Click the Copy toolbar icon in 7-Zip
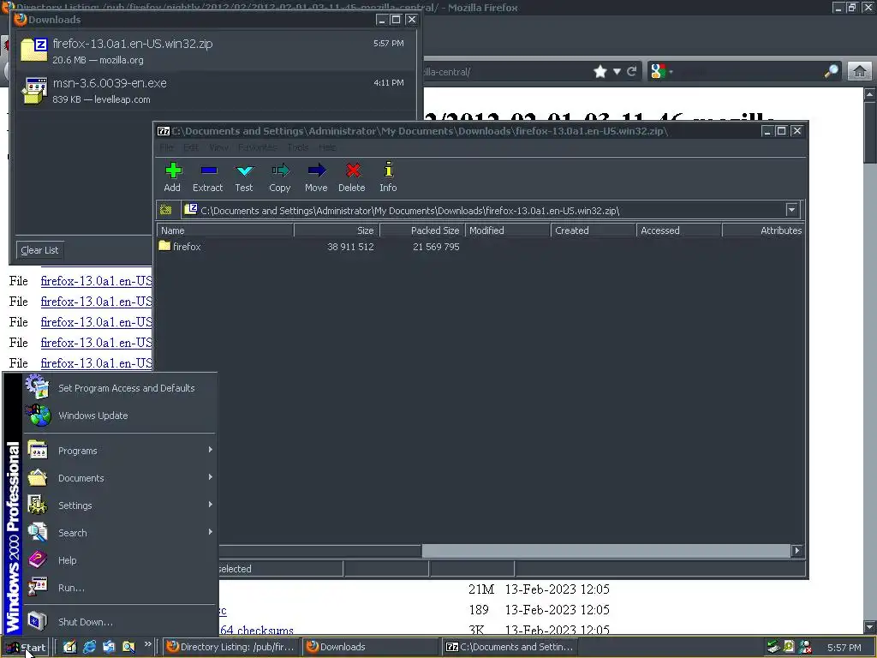This screenshot has height=658, width=877. (280, 176)
